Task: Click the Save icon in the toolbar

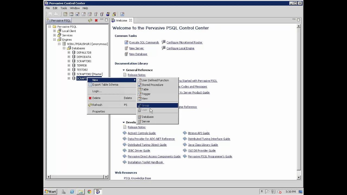Action: 50,14
